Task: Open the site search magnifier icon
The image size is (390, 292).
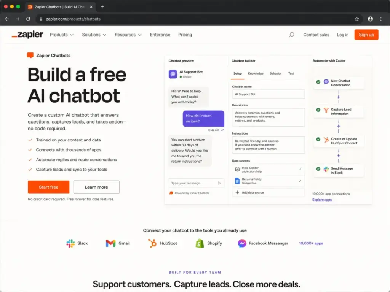Action: point(291,35)
